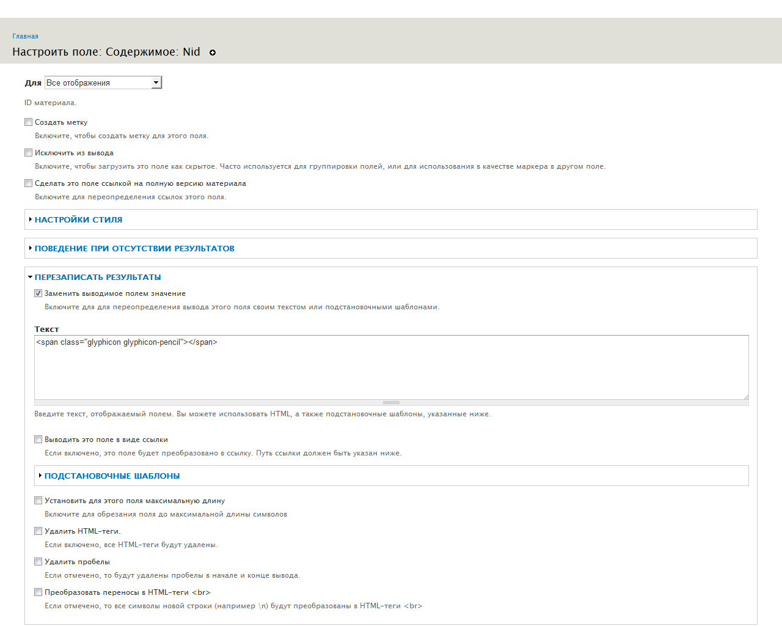Click inside the 'Текст' textarea
The height and width of the screenshot is (626, 782).
tap(392, 367)
